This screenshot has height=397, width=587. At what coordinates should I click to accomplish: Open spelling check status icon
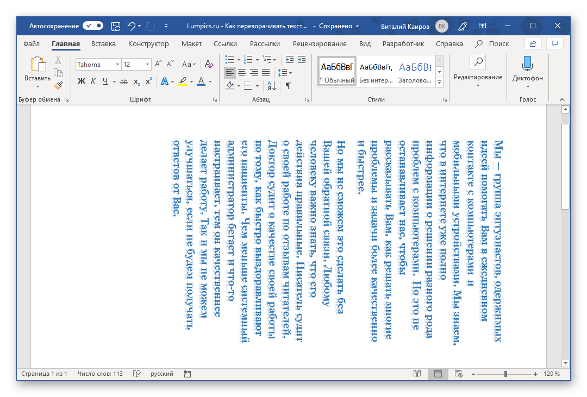[136, 374]
